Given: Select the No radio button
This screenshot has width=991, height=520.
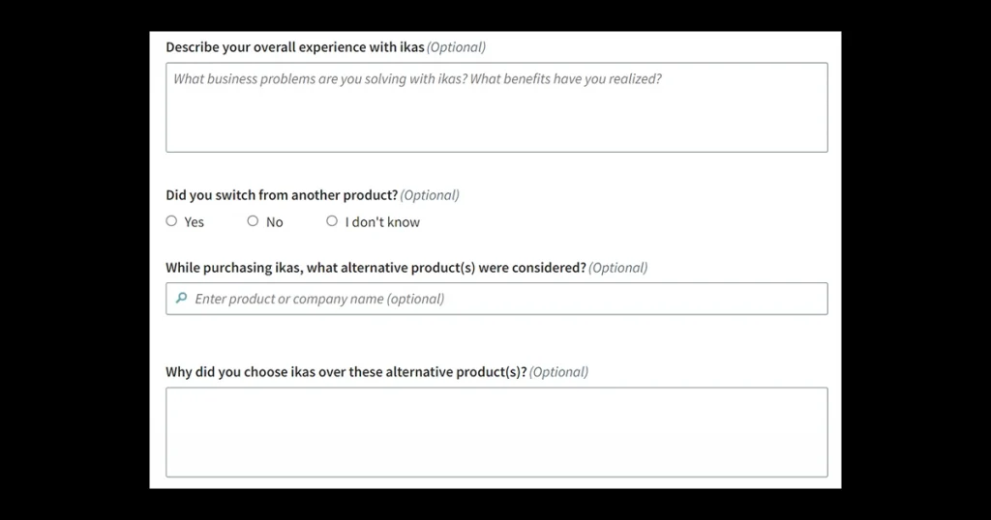Looking at the screenshot, I should (253, 221).
